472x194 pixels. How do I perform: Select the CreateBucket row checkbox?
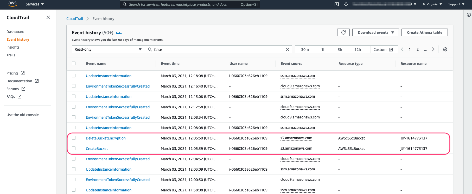[x=74, y=148]
